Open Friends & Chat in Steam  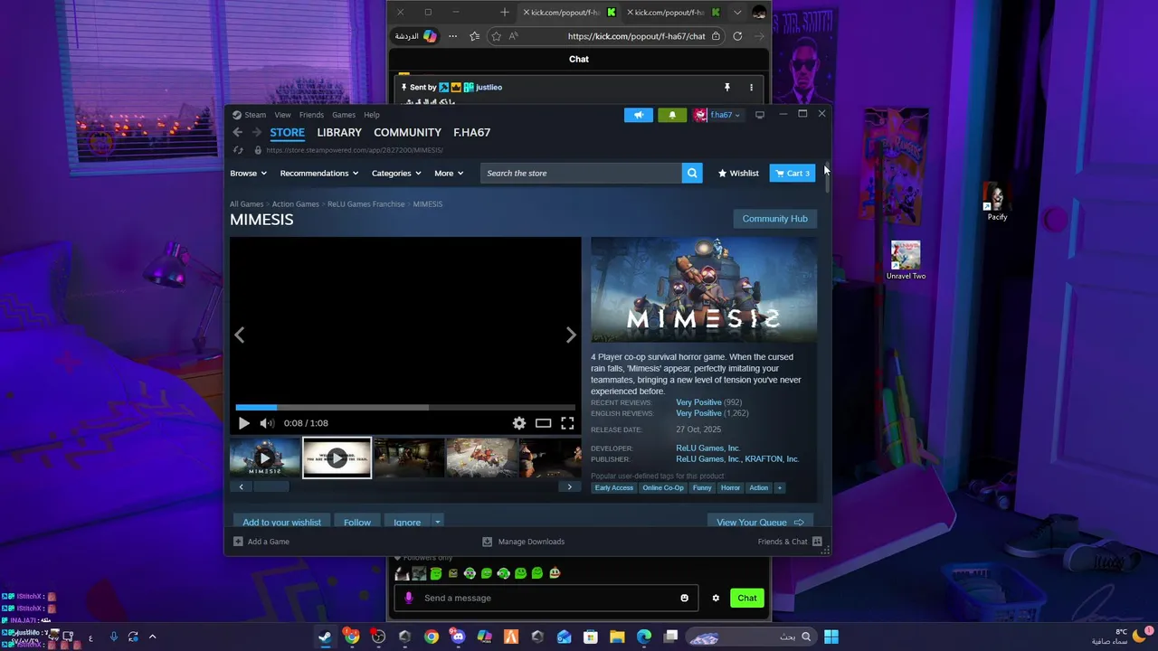(x=789, y=542)
